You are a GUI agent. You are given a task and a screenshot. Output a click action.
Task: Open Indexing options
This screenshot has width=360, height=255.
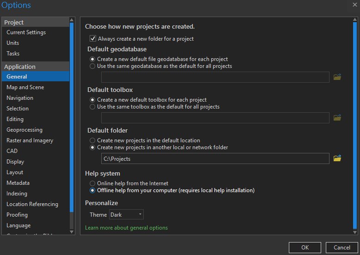click(x=36, y=194)
